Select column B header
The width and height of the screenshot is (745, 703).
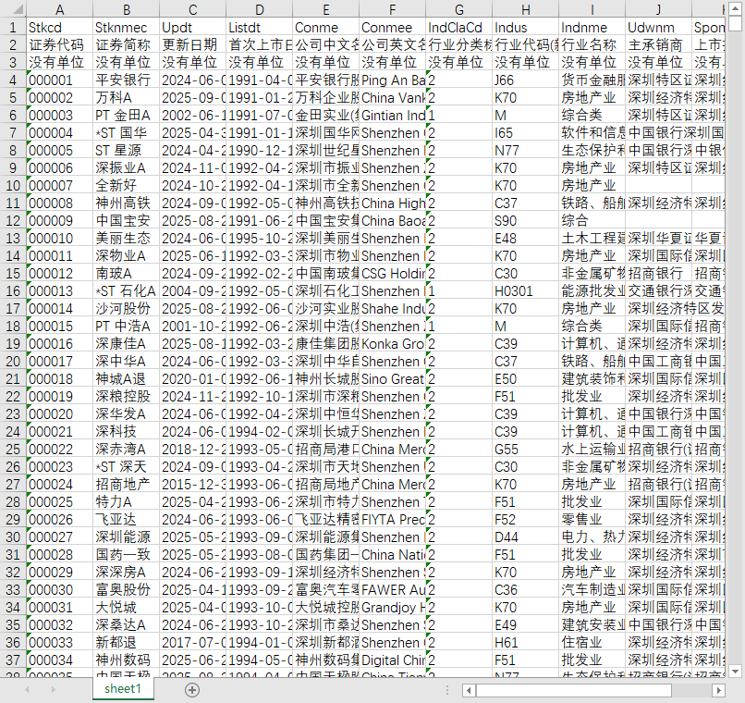click(127, 9)
